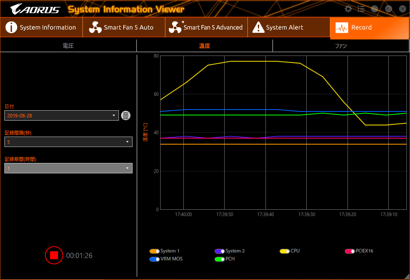Click the 00:01:26 elapsed recording time
This screenshot has width=410, height=280.
(79, 256)
